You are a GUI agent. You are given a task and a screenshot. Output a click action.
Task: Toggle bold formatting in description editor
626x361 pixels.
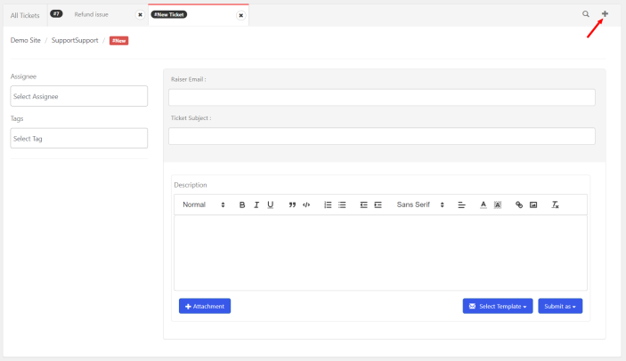242,205
